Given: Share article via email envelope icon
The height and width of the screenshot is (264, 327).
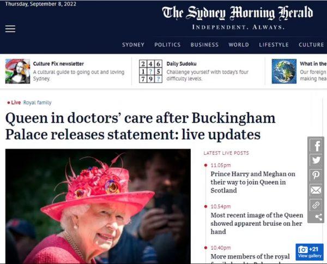Looking at the screenshot, I should pyautogui.click(x=316, y=190).
